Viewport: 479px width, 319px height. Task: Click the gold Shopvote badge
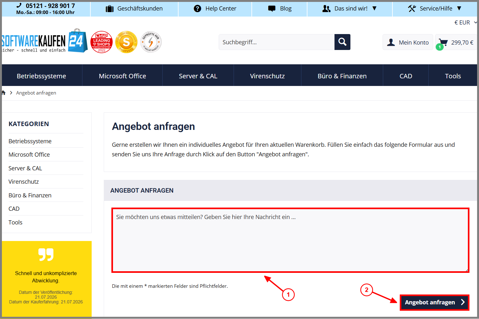pyautogui.click(x=126, y=42)
